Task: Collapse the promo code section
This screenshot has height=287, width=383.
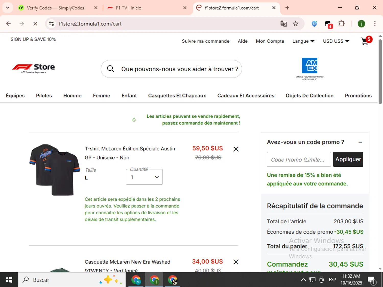Action: tap(360, 142)
